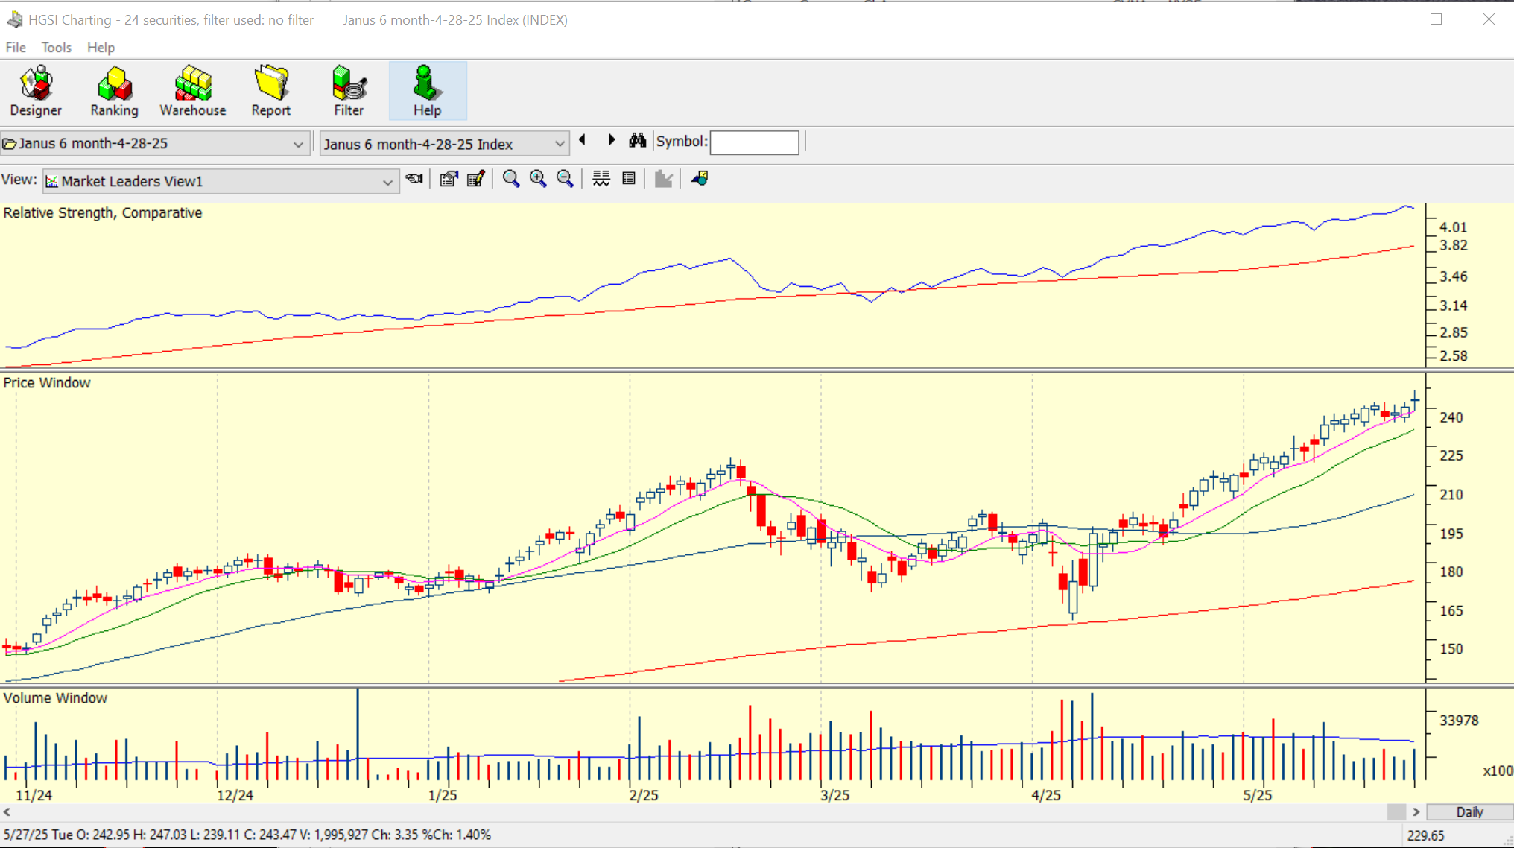Click the 12/24 date axis label
The height and width of the screenshot is (848, 1514).
click(235, 795)
